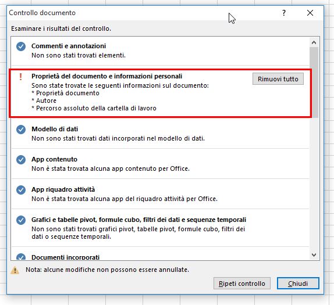
Task: Click the yellow warning triangle near Nota
Action: point(15,270)
